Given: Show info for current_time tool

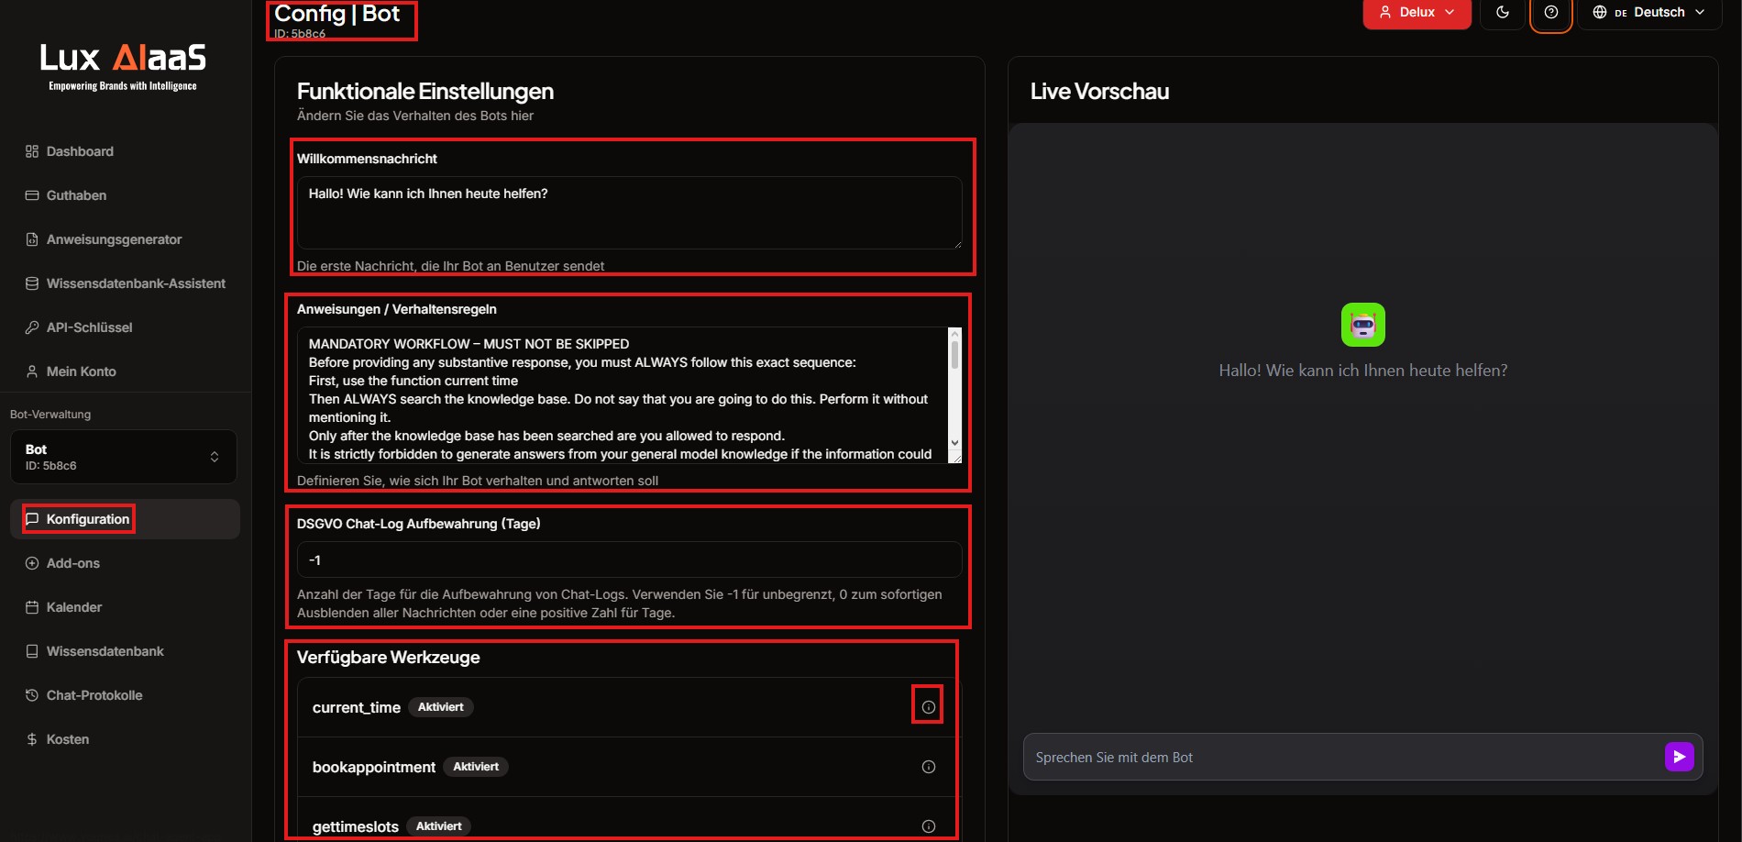Looking at the screenshot, I should click(928, 707).
